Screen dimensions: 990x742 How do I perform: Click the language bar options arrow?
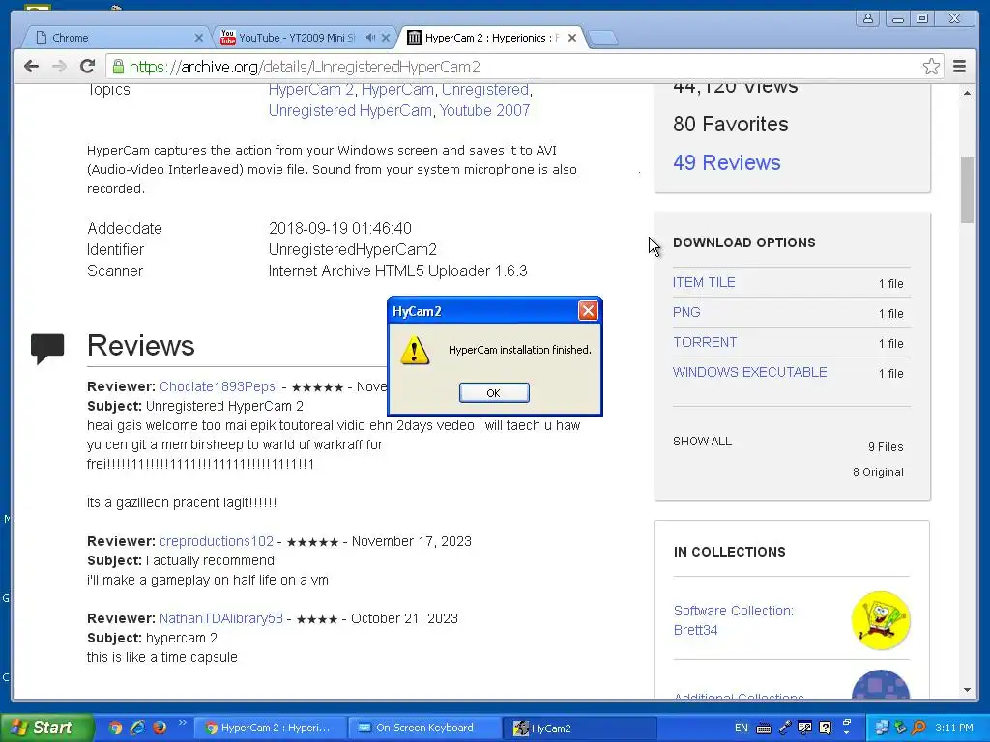tap(847, 734)
